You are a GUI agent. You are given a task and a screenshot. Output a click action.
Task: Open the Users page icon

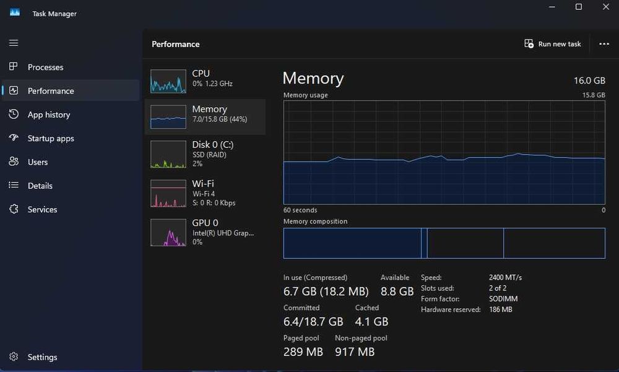tap(14, 162)
